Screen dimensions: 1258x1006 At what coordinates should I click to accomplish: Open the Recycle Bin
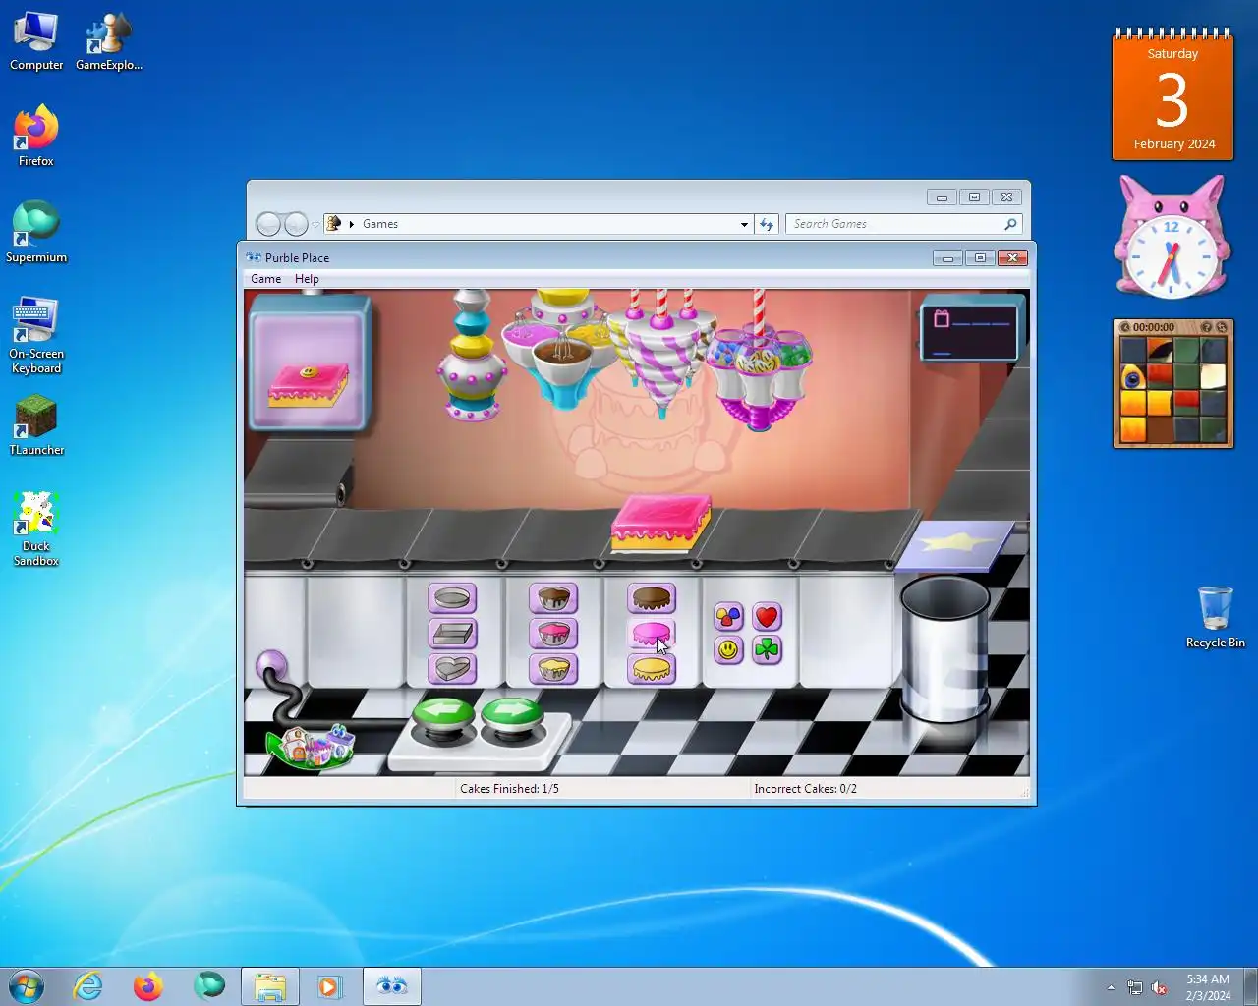(x=1215, y=617)
